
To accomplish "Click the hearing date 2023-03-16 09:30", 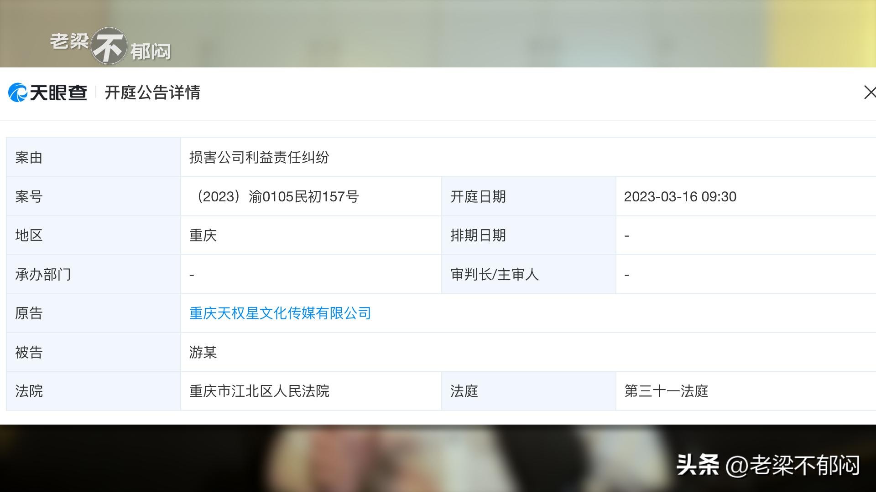I will (x=680, y=197).
